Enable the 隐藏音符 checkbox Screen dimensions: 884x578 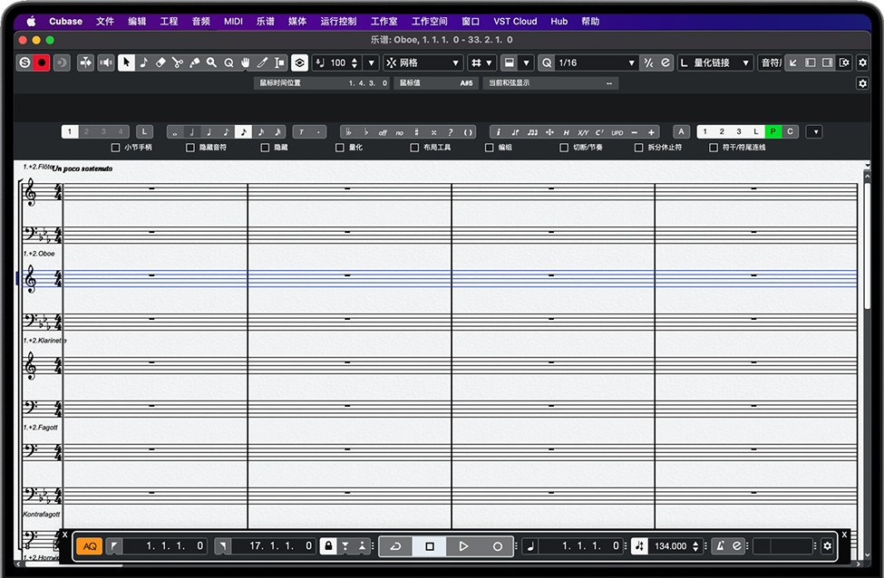click(x=190, y=147)
